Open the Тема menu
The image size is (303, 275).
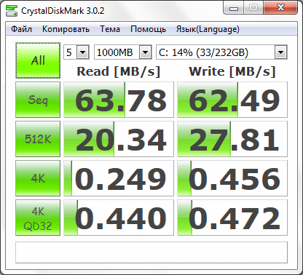[x=110, y=29]
